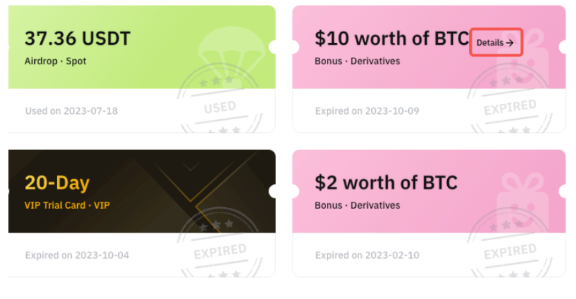Click the EXPIRED stamp on the $2 BTC coupon
The image size is (576, 299).
click(510, 252)
